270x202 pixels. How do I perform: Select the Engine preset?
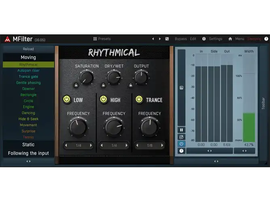(x=28, y=107)
